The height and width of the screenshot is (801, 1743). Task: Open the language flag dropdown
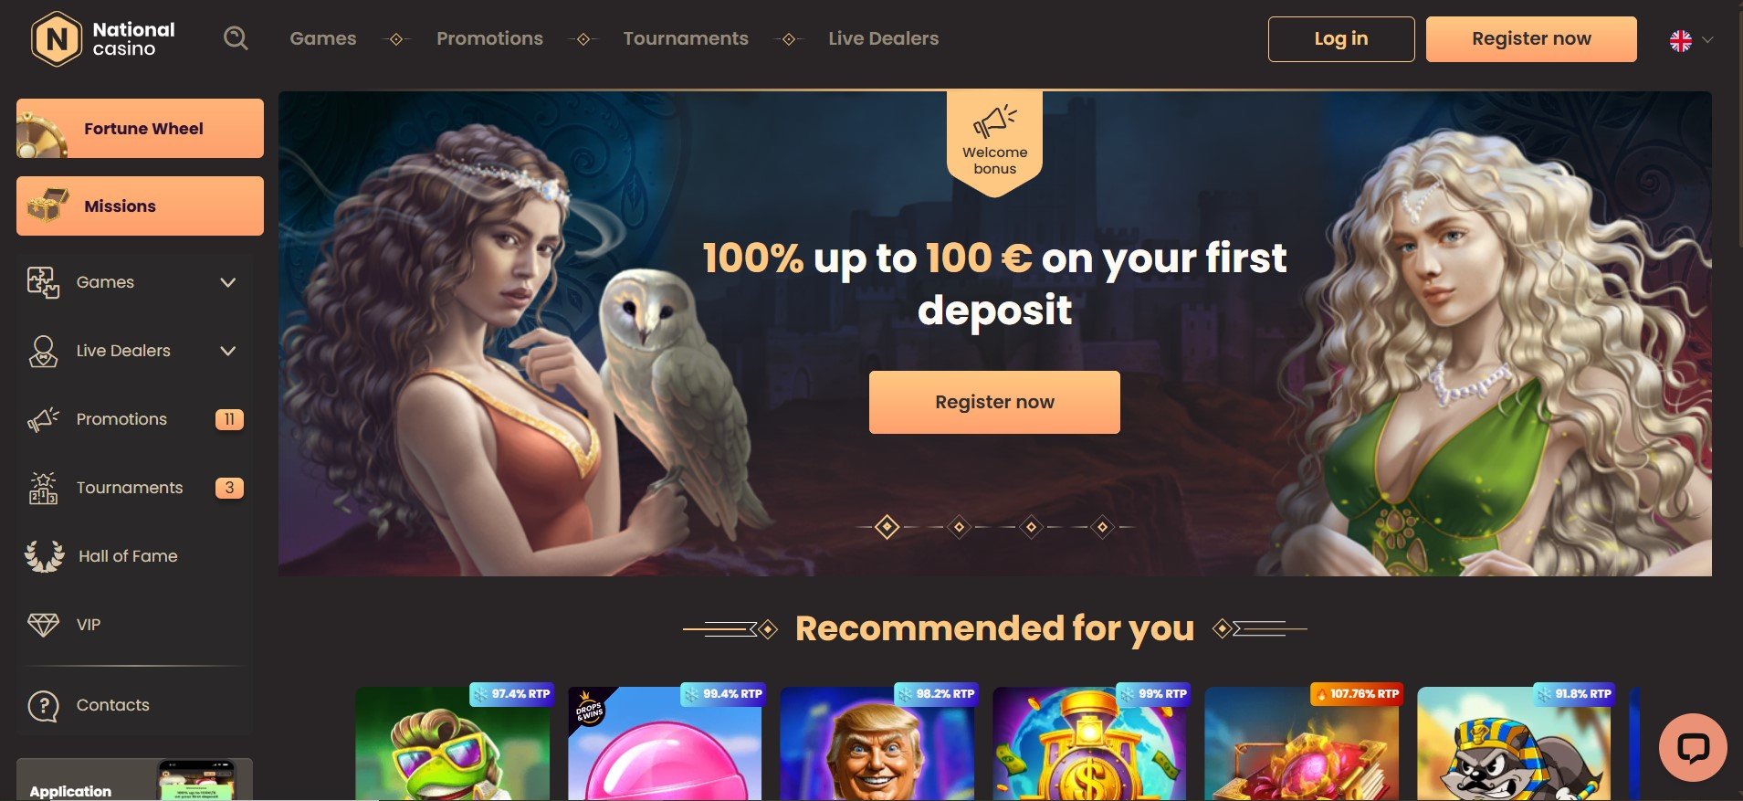coord(1691,40)
